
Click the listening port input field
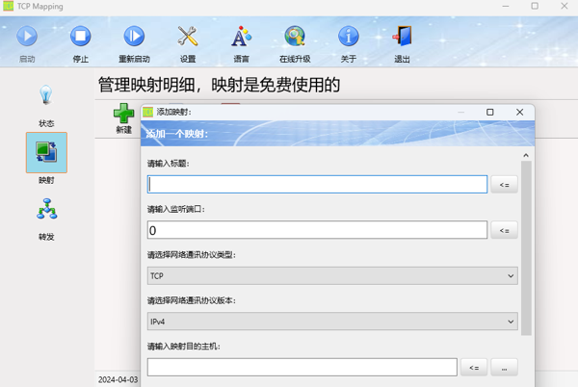(x=317, y=230)
